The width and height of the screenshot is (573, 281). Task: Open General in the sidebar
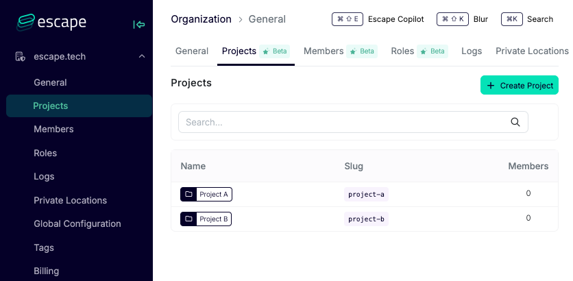pos(50,82)
